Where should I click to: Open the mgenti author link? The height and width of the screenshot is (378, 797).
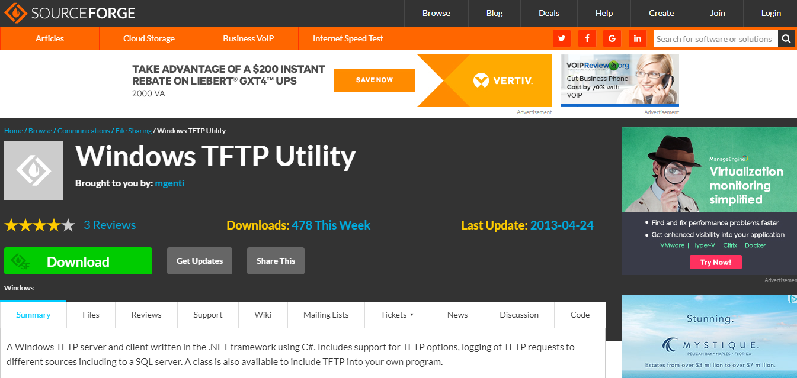169,183
